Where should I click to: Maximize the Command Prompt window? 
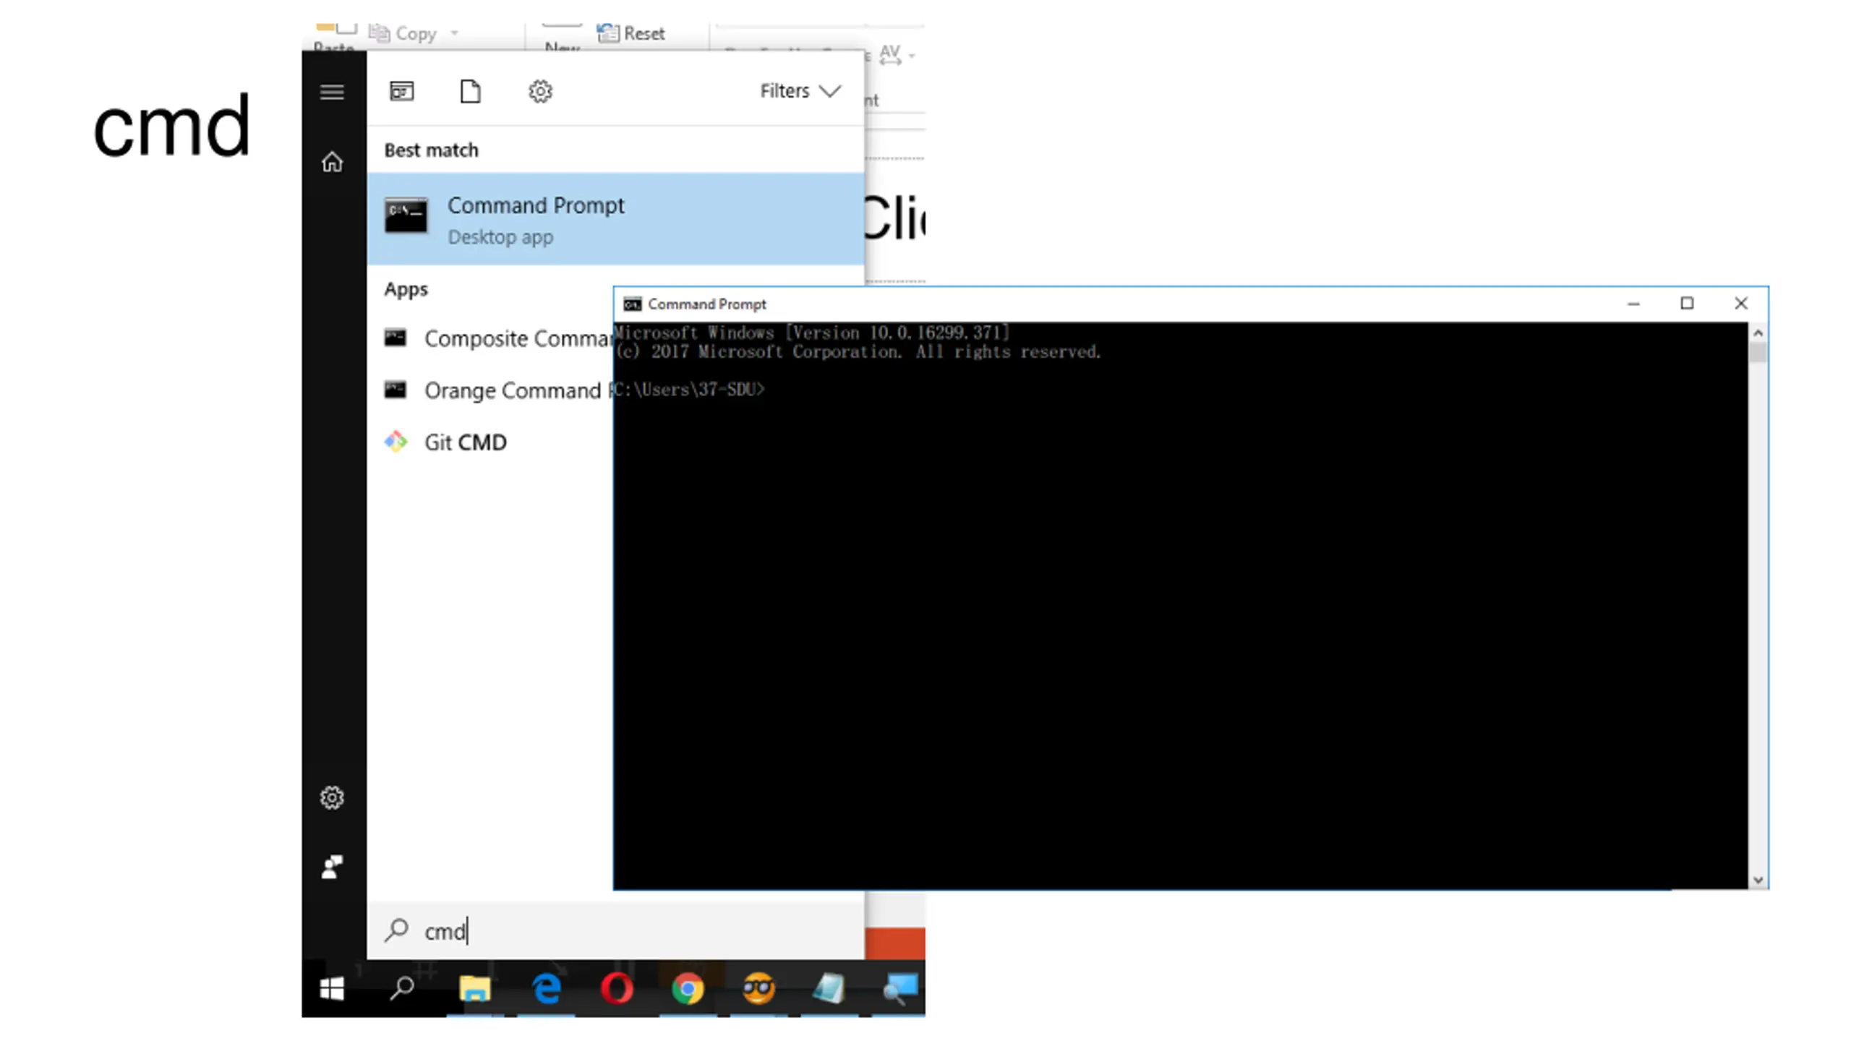tap(1687, 304)
